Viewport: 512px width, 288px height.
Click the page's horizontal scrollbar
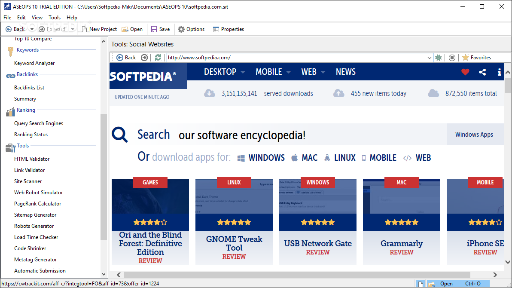(297, 275)
